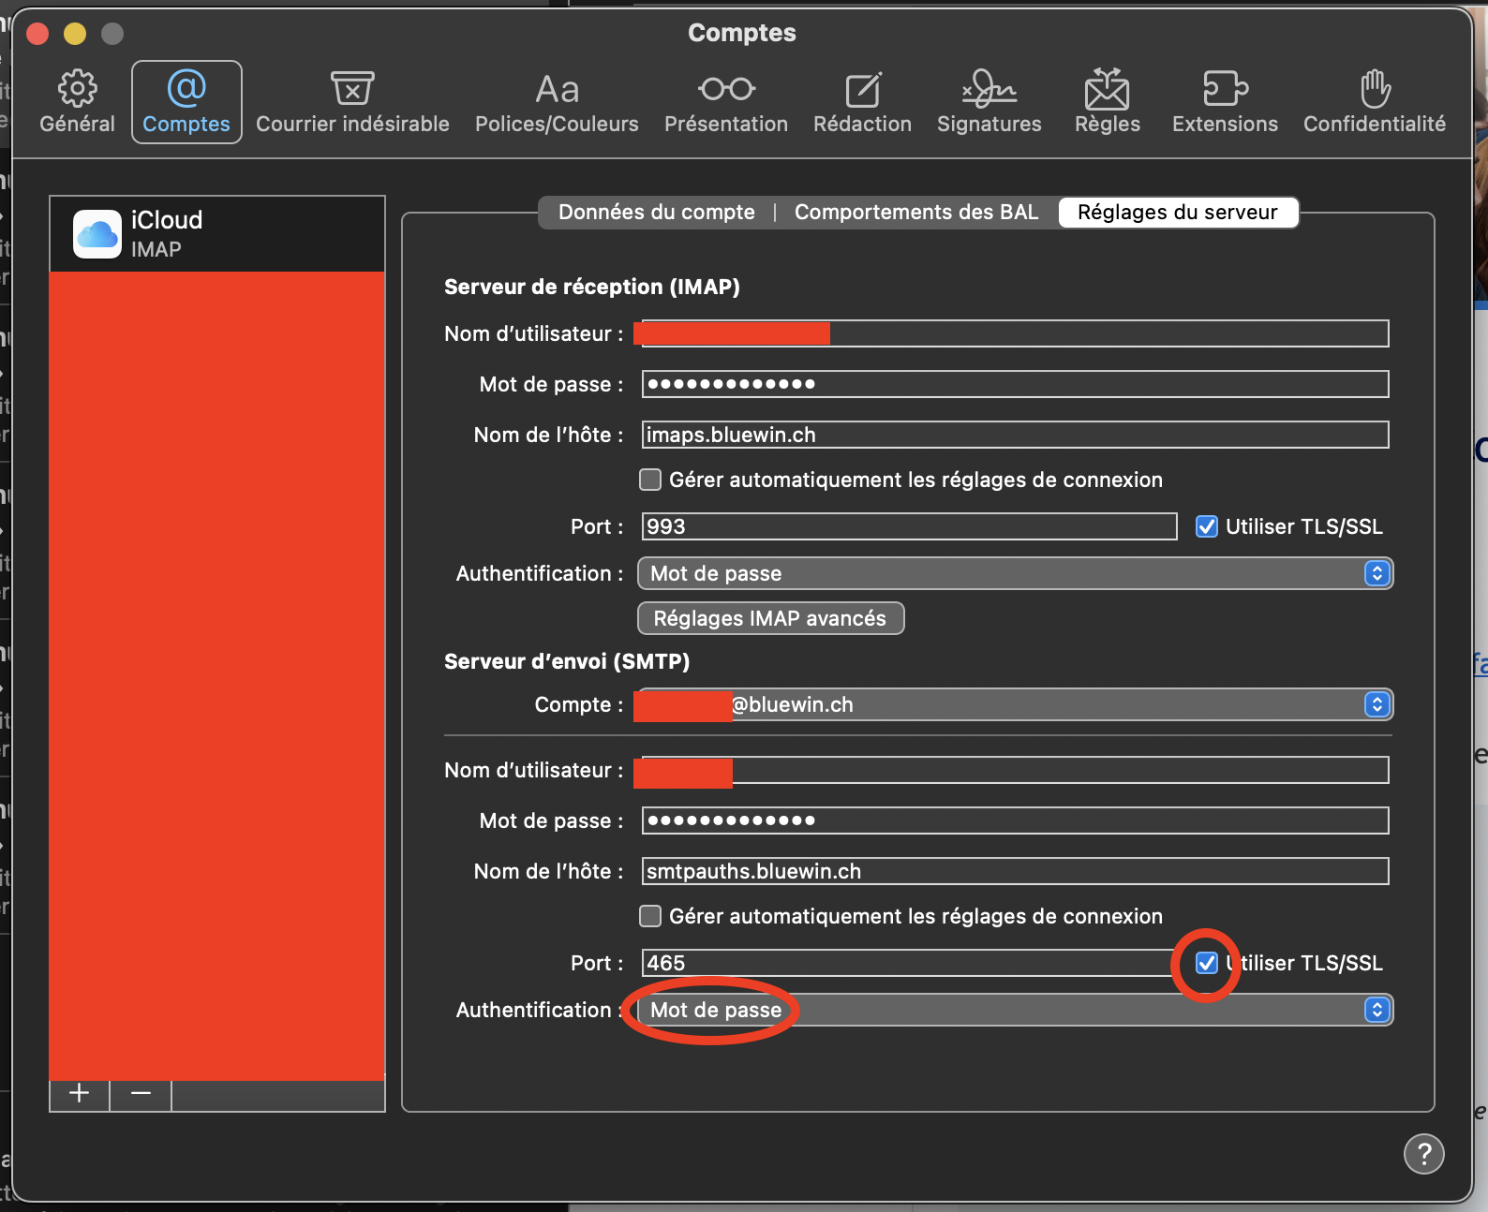Screen dimensions: 1488x1212
Task: Disable TLS/SSL for IMAP port 993
Action: [x=1207, y=526]
